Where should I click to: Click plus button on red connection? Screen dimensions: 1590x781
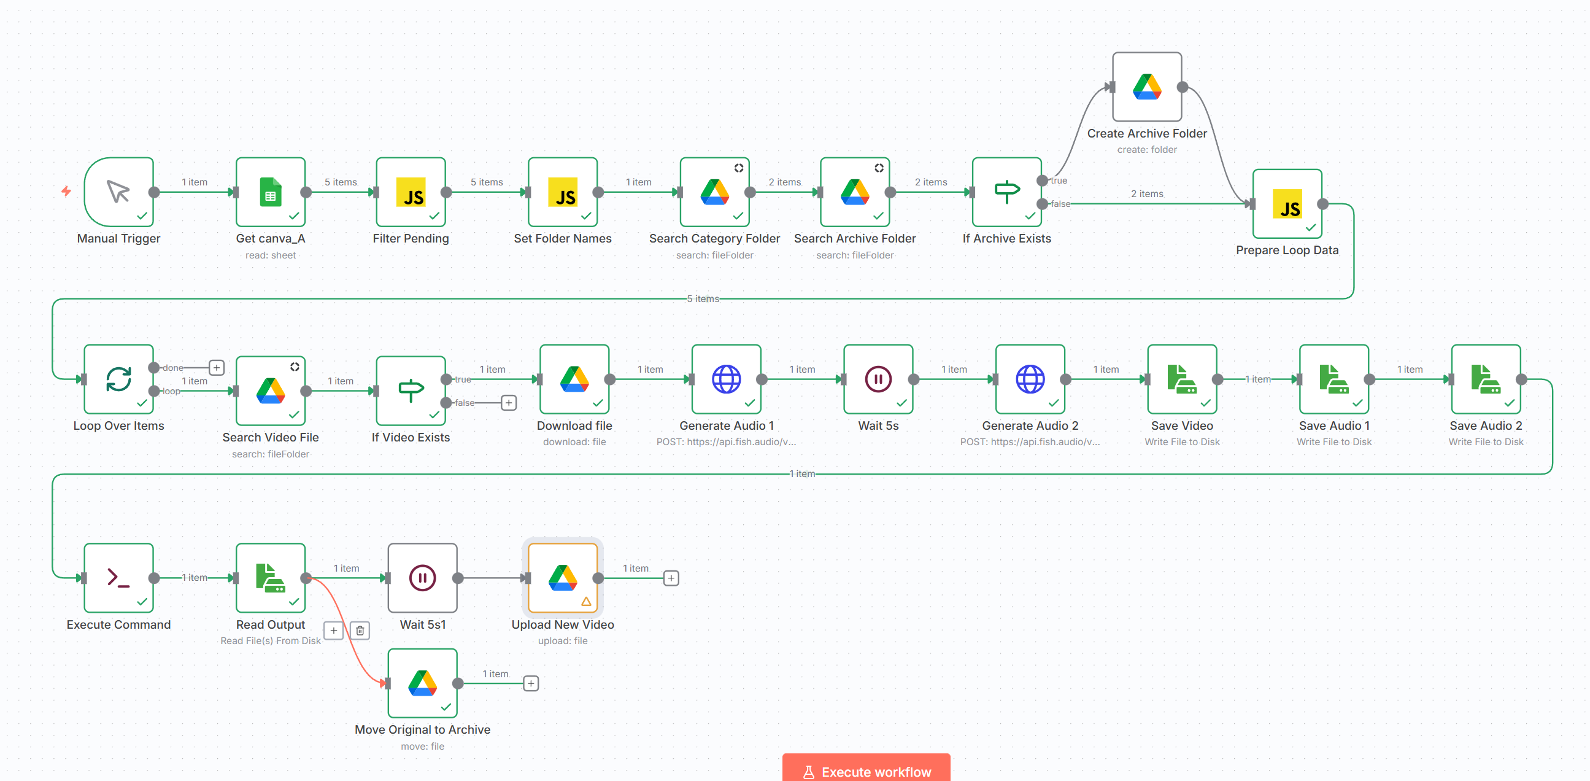pos(333,631)
